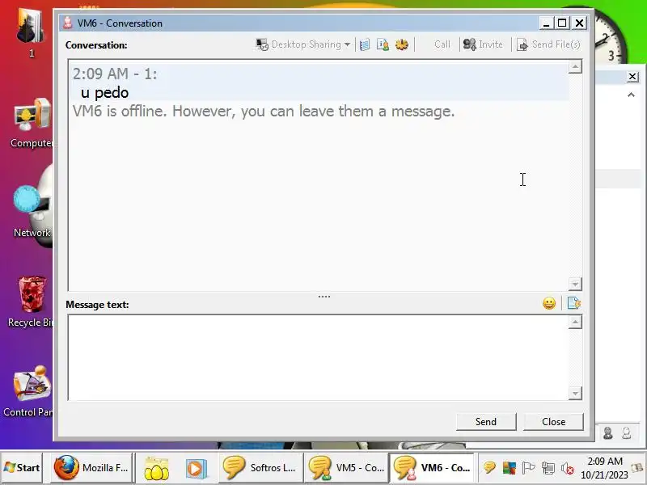Screen dimensions: 647x485
Task: Click the VM6 Conversation title bar icon
Action: (x=68, y=23)
